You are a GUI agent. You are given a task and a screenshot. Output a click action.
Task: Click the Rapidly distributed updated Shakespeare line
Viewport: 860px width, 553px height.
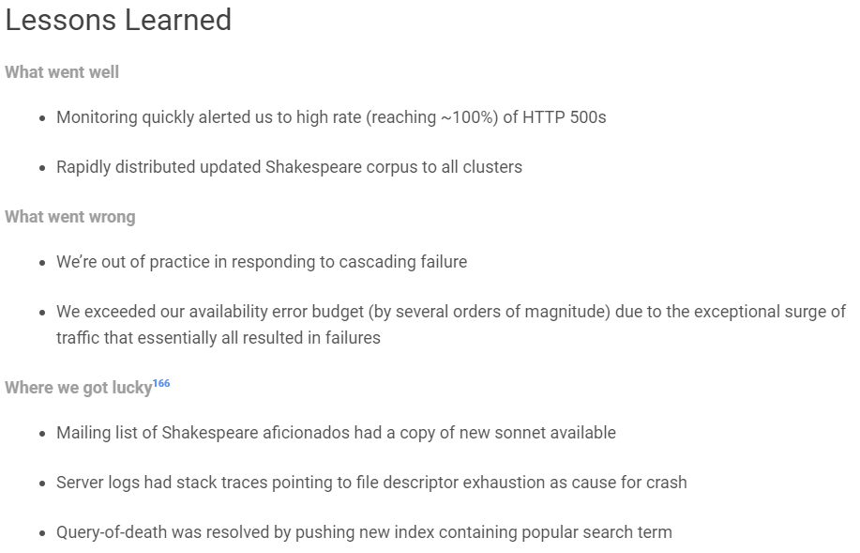(x=289, y=167)
